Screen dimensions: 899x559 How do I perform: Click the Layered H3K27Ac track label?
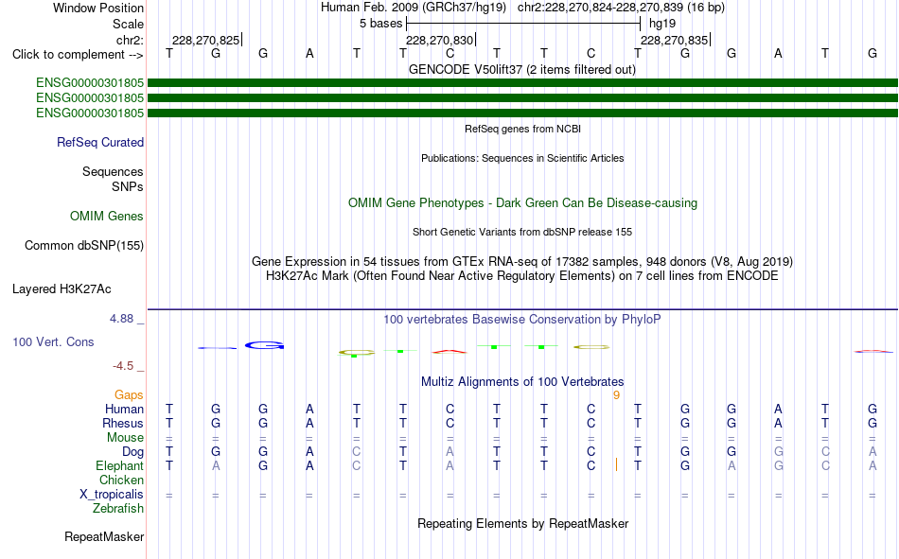62,289
